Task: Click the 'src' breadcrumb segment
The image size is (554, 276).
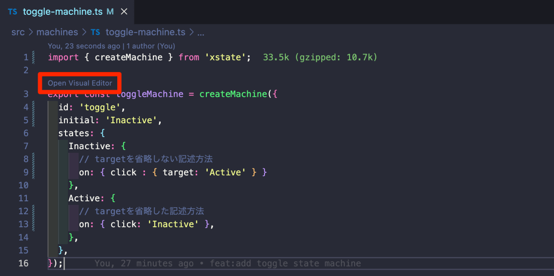Action: point(18,32)
